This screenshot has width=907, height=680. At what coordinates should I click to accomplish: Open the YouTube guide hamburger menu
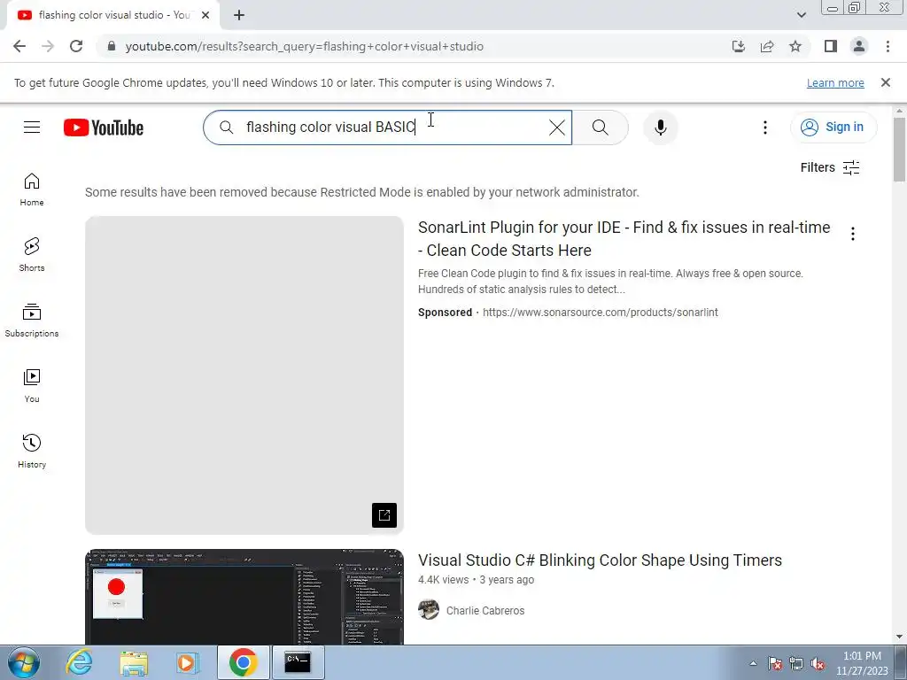tap(32, 127)
